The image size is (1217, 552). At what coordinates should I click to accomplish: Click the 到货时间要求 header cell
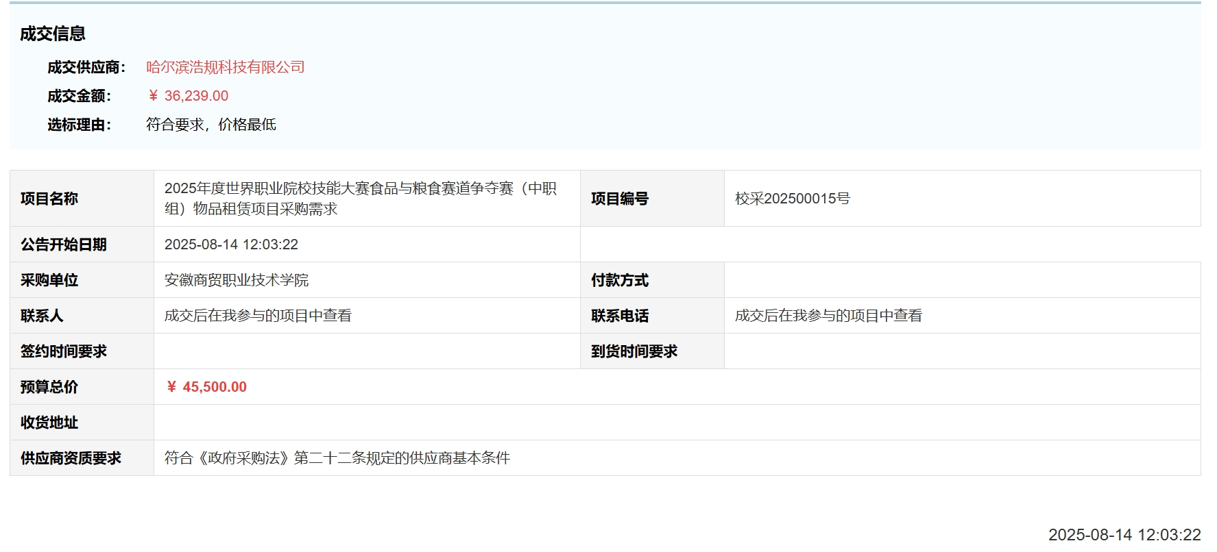(x=634, y=351)
